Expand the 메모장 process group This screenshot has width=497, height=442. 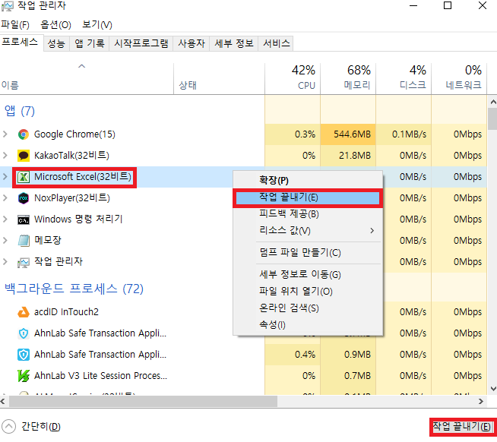pos(5,241)
